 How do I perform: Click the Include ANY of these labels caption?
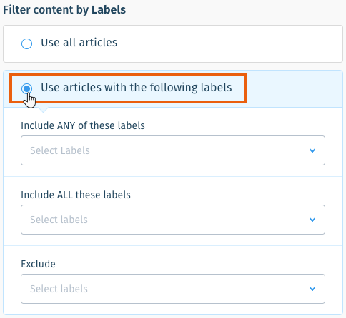tap(83, 125)
